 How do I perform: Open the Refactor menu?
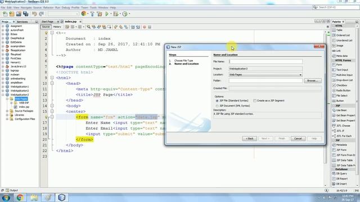click(x=48, y=7)
